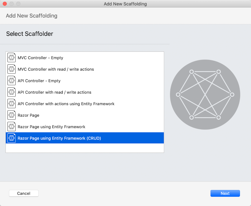Select the Razor Page scaffolder entry
The image size is (251, 206).
pyautogui.click(x=28, y=115)
